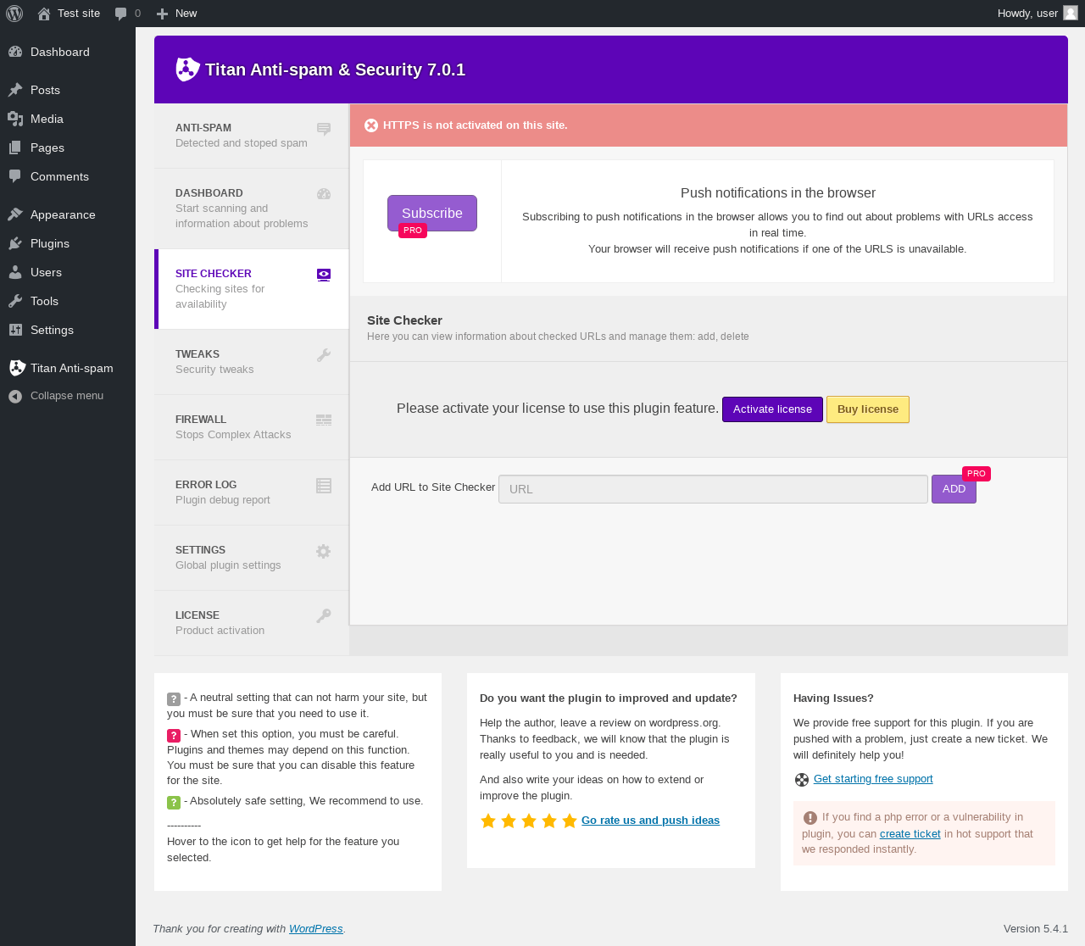Click the Comments speech bubble sidebar icon

click(x=15, y=176)
